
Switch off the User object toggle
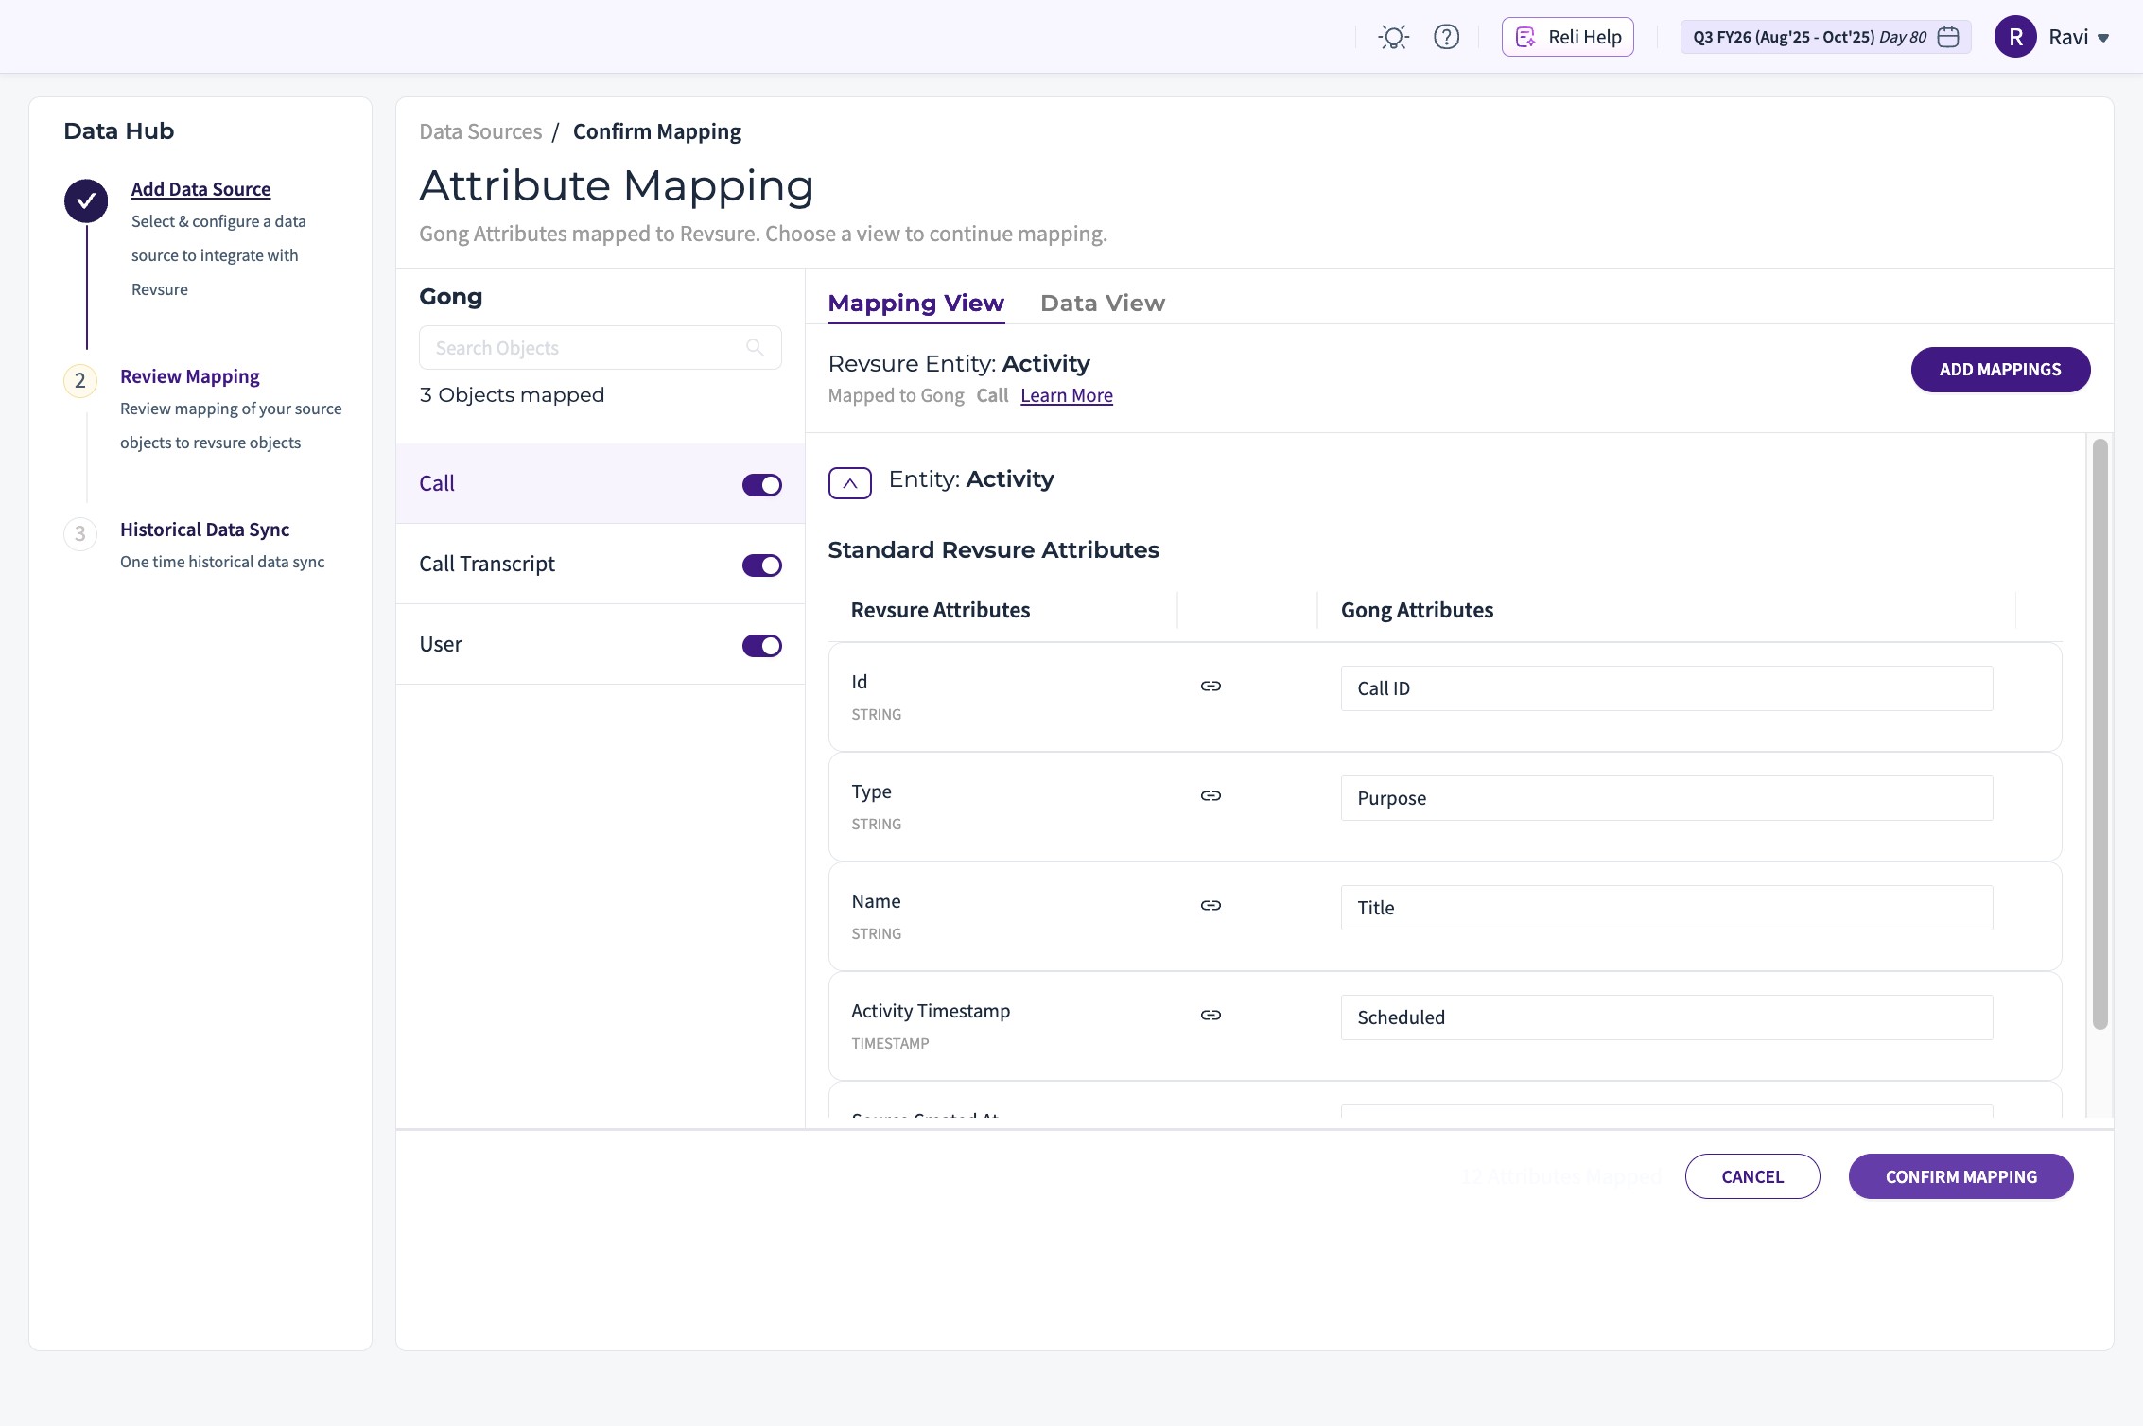761,646
